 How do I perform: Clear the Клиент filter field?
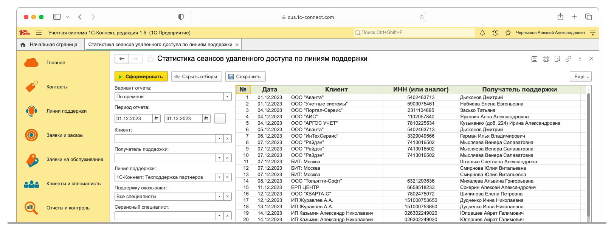[x=227, y=139]
